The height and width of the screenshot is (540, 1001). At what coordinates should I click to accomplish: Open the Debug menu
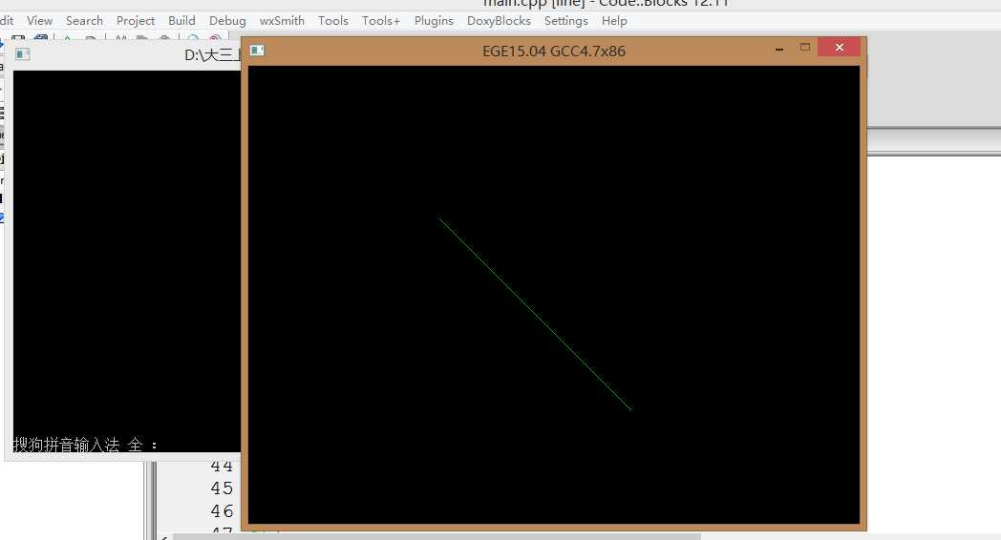tap(227, 21)
